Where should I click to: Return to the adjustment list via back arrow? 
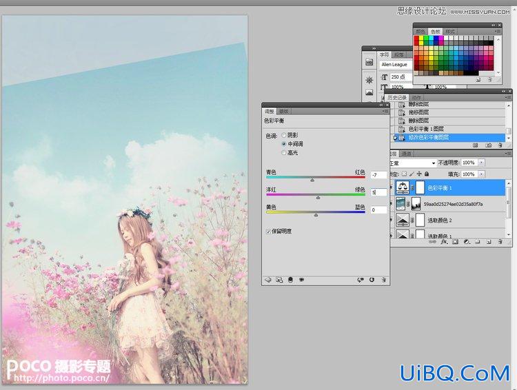[268, 280]
